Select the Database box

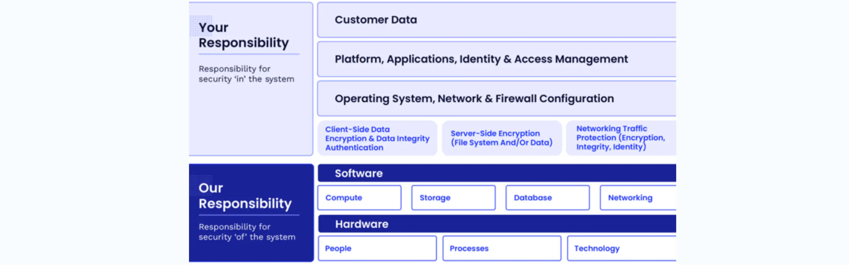[548, 197]
